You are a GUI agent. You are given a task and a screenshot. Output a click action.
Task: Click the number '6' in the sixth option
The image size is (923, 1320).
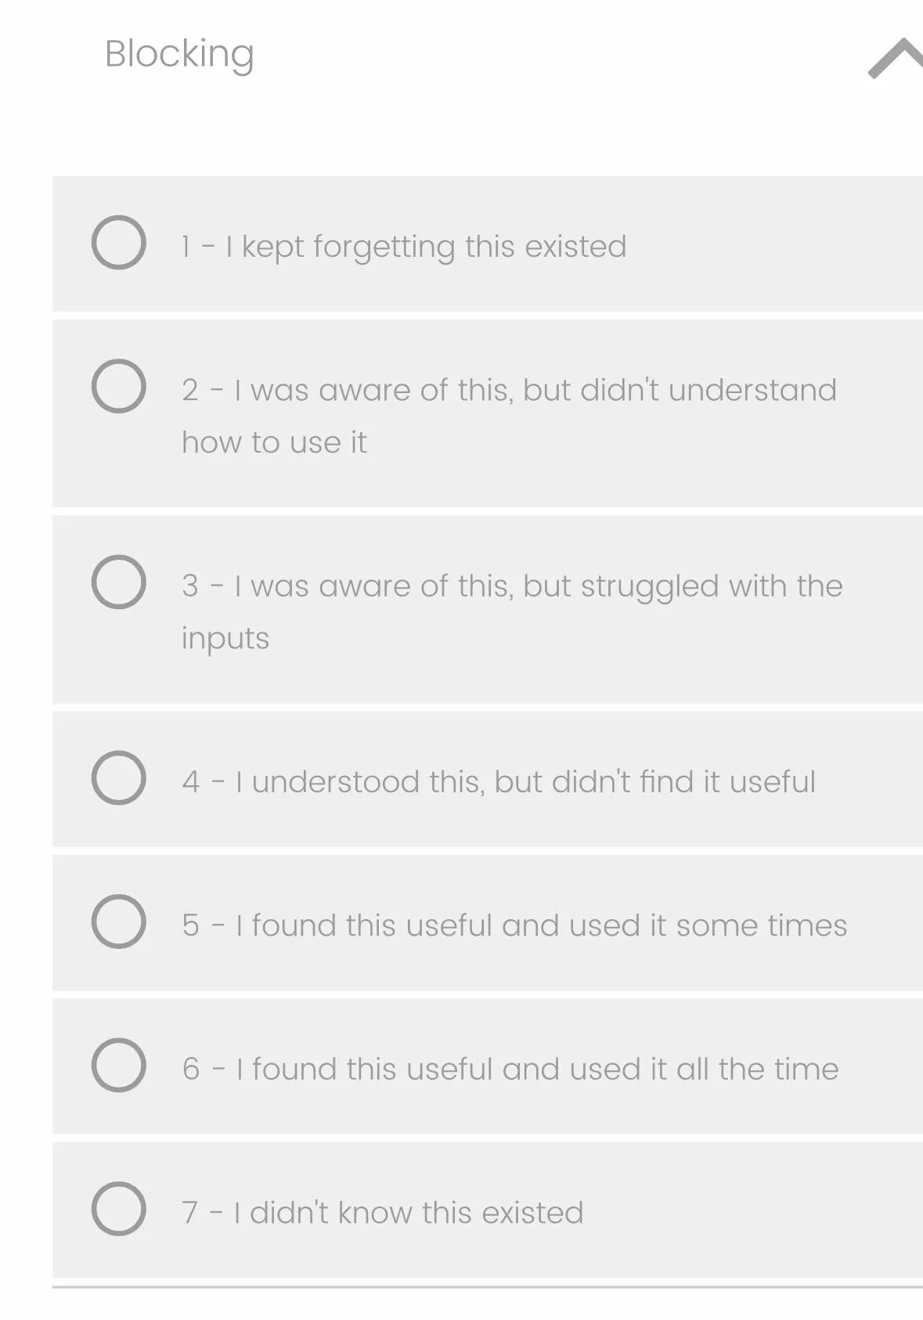[x=191, y=1069]
